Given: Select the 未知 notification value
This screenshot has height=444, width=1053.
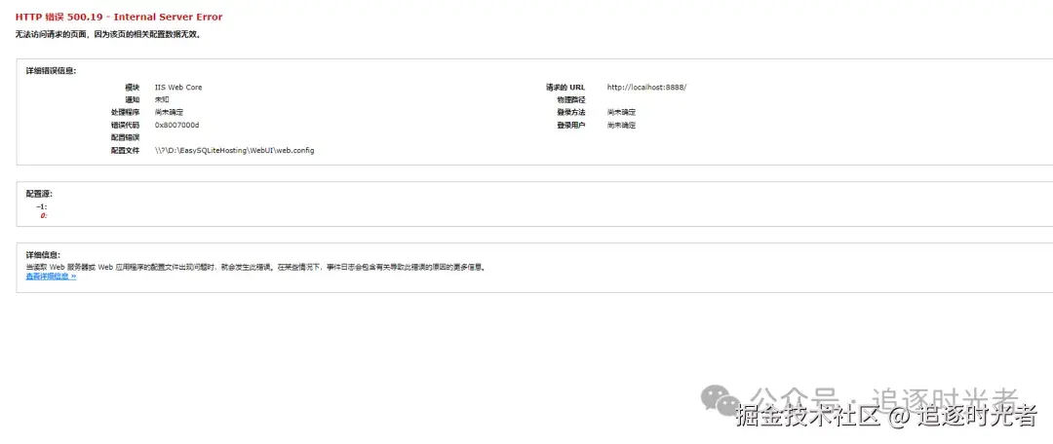Looking at the screenshot, I should pyautogui.click(x=162, y=99).
